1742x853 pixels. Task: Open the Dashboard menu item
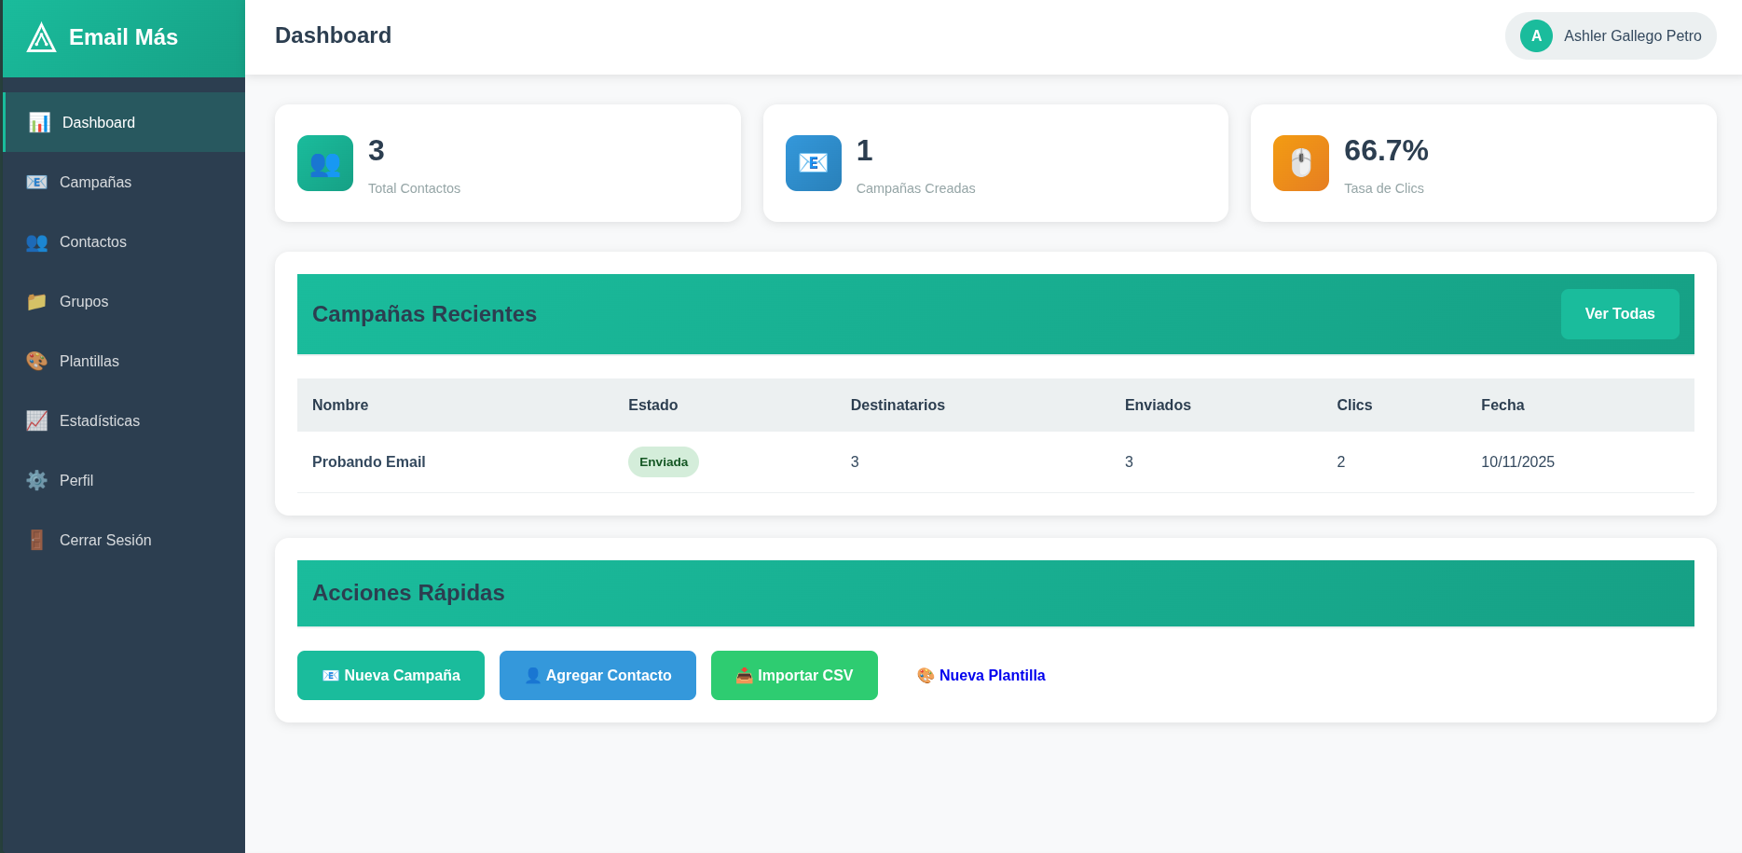pos(124,122)
